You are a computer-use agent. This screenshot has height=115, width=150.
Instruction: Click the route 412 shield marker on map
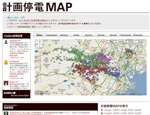click(73, 84)
